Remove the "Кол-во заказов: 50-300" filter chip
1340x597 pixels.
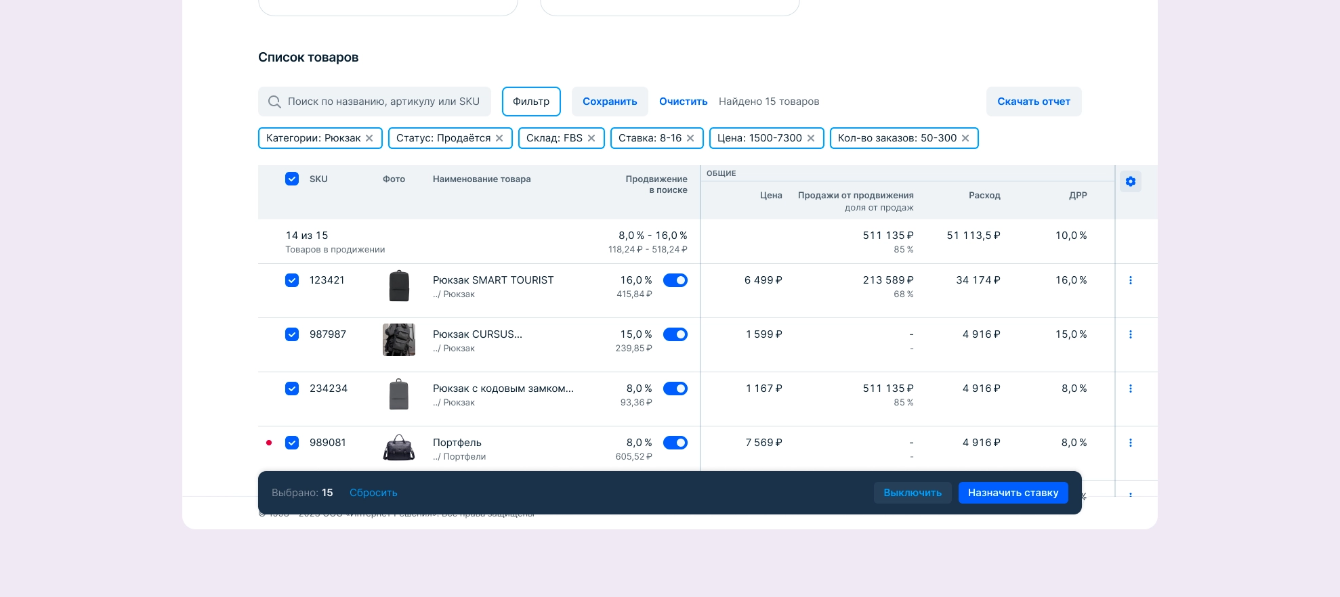[x=965, y=138]
